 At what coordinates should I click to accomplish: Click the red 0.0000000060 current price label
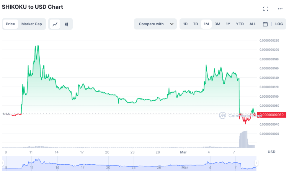(272, 115)
